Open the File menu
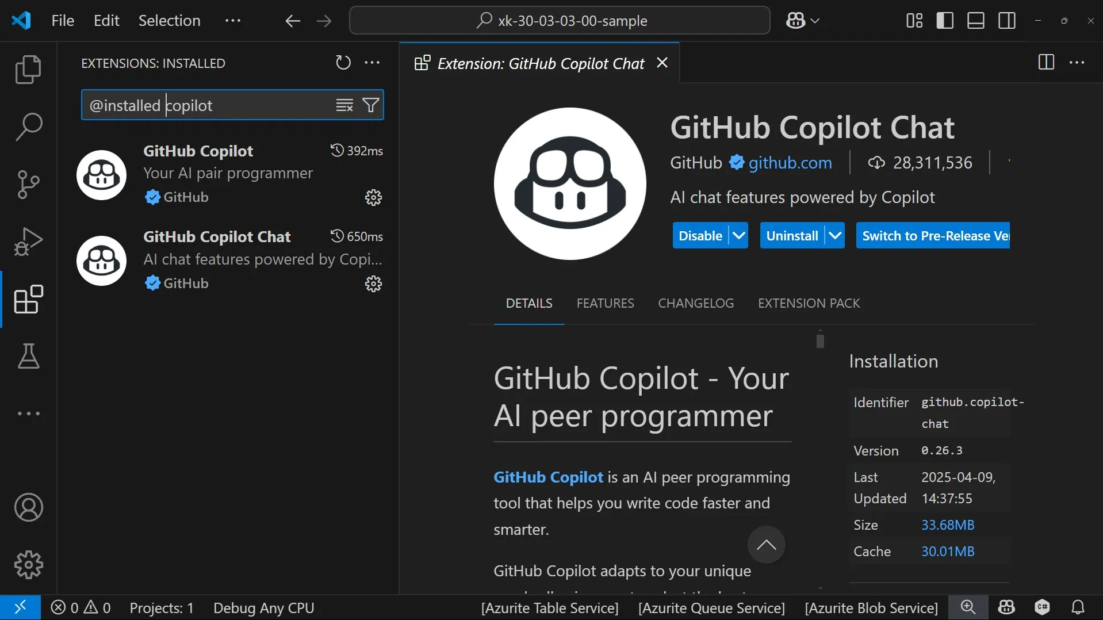The height and width of the screenshot is (620, 1103). pos(63,21)
